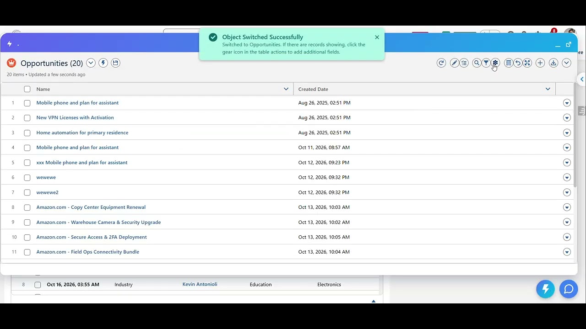Check row 2 New VPN Licenses checkbox
The height and width of the screenshot is (329, 586).
(27, 118)
